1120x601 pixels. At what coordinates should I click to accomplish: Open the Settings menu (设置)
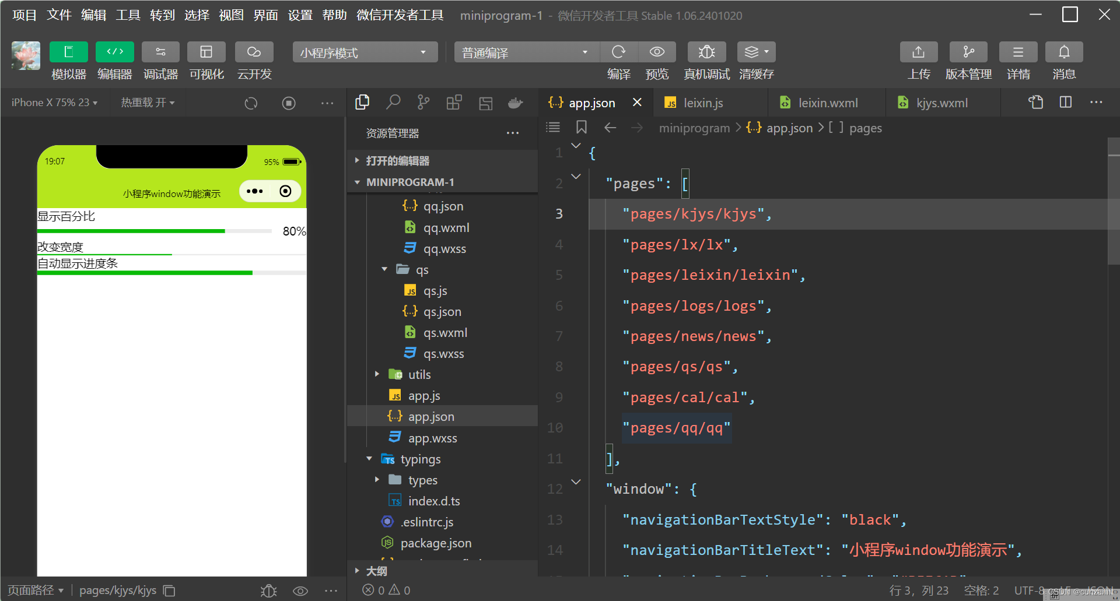tap(300, 15)
